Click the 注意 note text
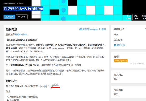 point(8,91)
